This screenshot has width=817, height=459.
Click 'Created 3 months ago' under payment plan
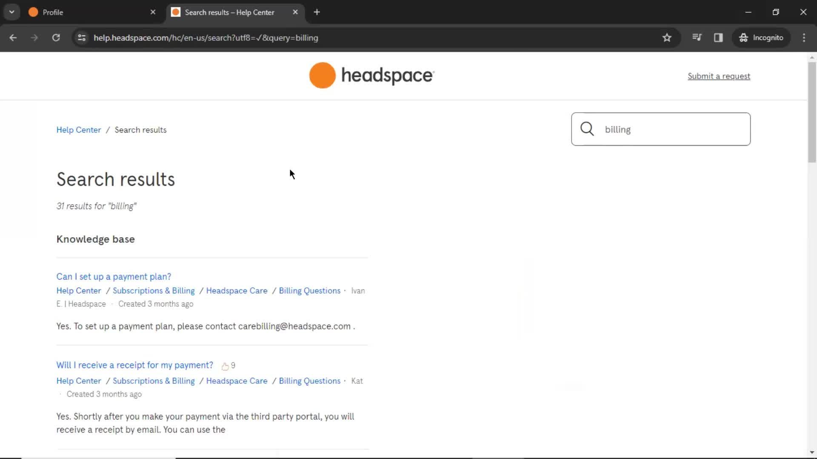156,304
